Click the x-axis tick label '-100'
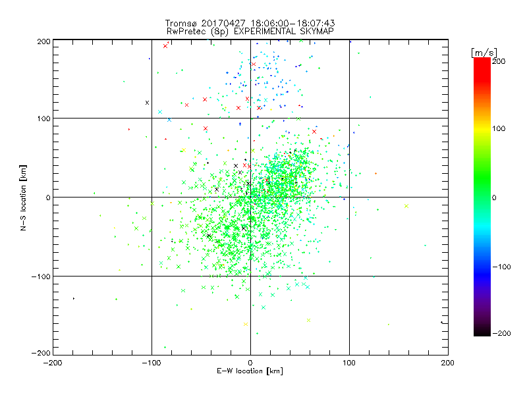527x395 pixels. (x=152, y=363)
